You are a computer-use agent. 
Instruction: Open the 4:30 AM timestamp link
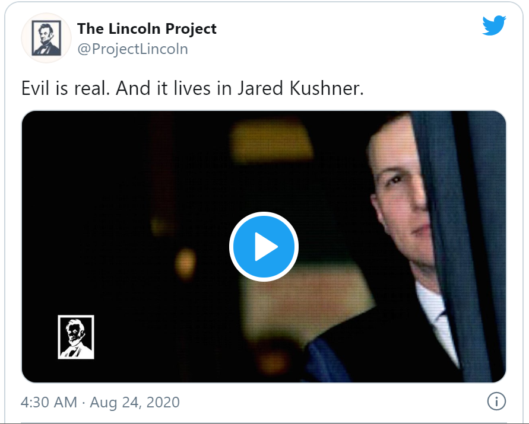click(49, 402)
